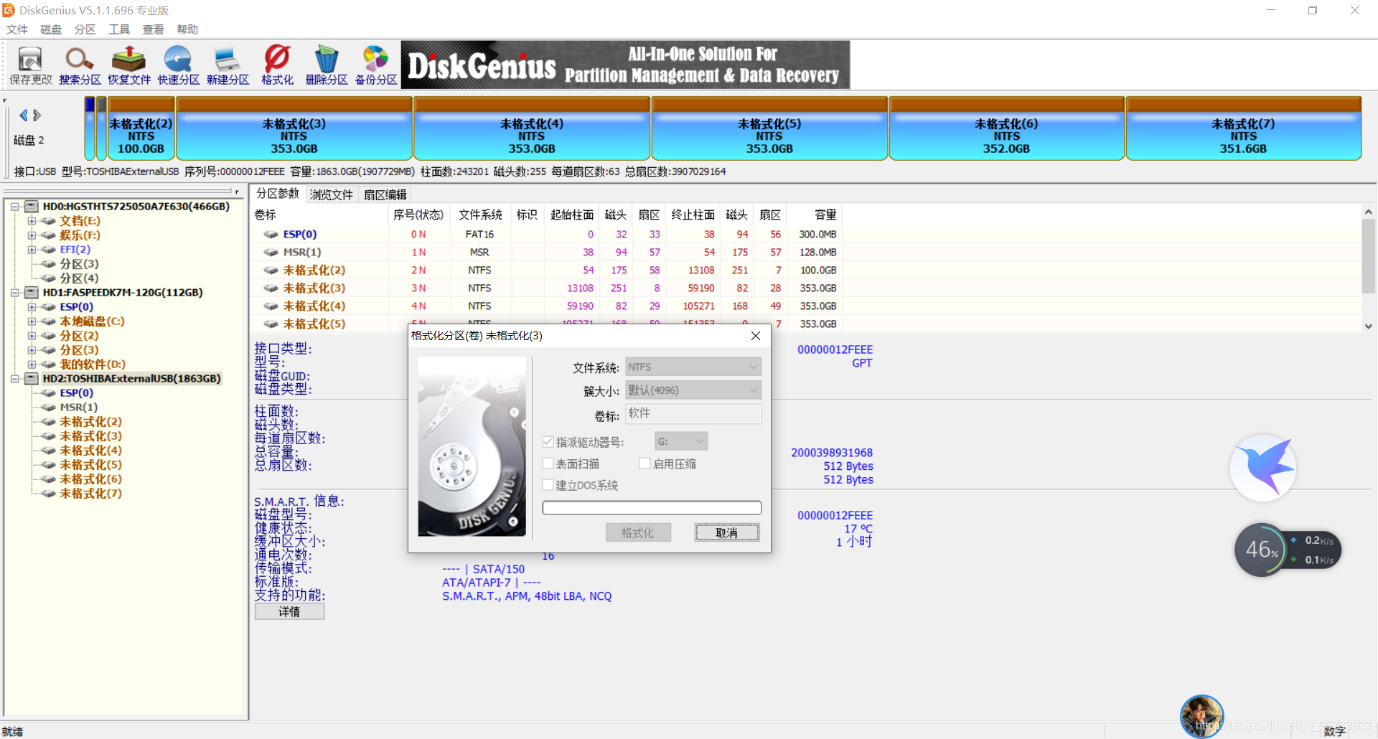The width and height of the screenshot is (1378, 739).
Task: Expand 我的软件(D:) tree node
Action: click(x=32, y=364)
